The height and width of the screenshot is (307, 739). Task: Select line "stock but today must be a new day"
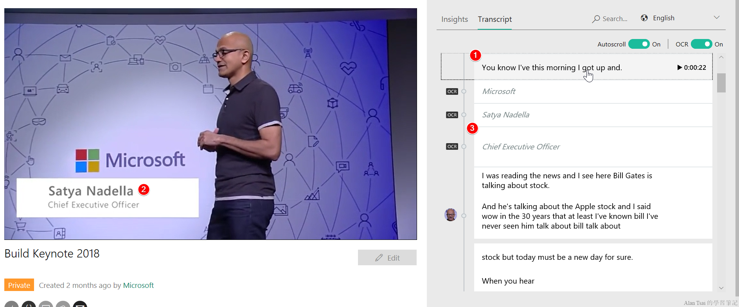(x=557, y=257)
